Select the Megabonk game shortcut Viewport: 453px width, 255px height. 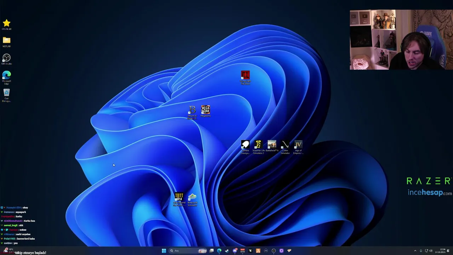pos(206,111)
